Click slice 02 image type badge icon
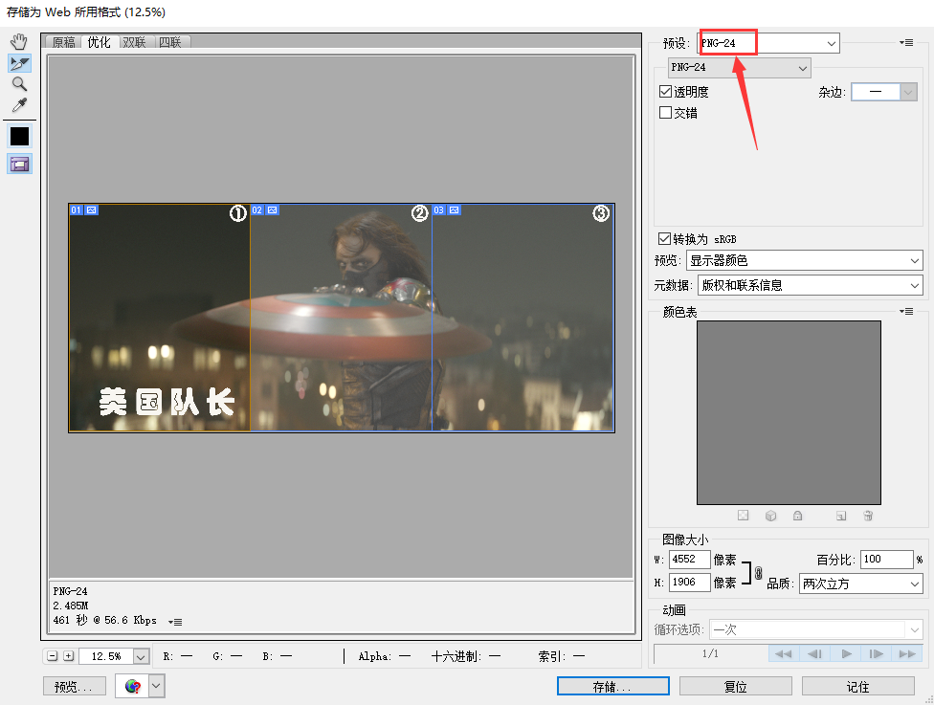The width and height of the screenshot is (934, 705). pyautogui.click(x=272, y=210)
